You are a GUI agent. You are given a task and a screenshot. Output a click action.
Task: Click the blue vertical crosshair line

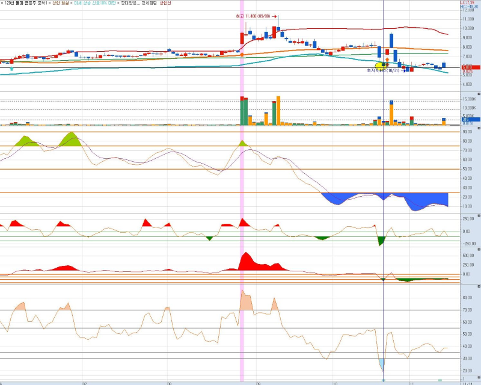pos(383,190)
